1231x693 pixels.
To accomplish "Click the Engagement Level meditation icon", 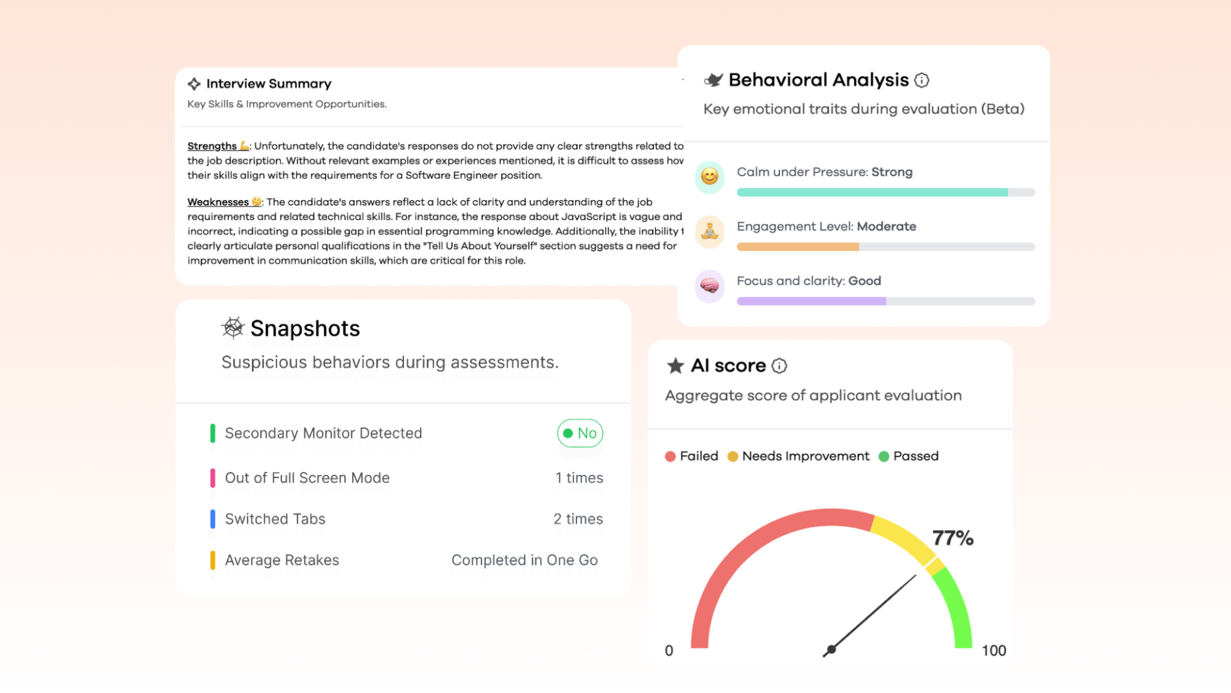I will [710, 231].
